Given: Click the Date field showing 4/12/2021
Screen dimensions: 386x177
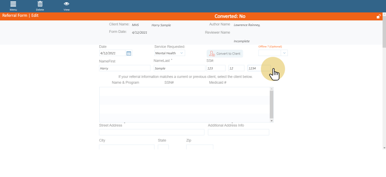Looking at the screenshot, I should click(x=112, y=53).
